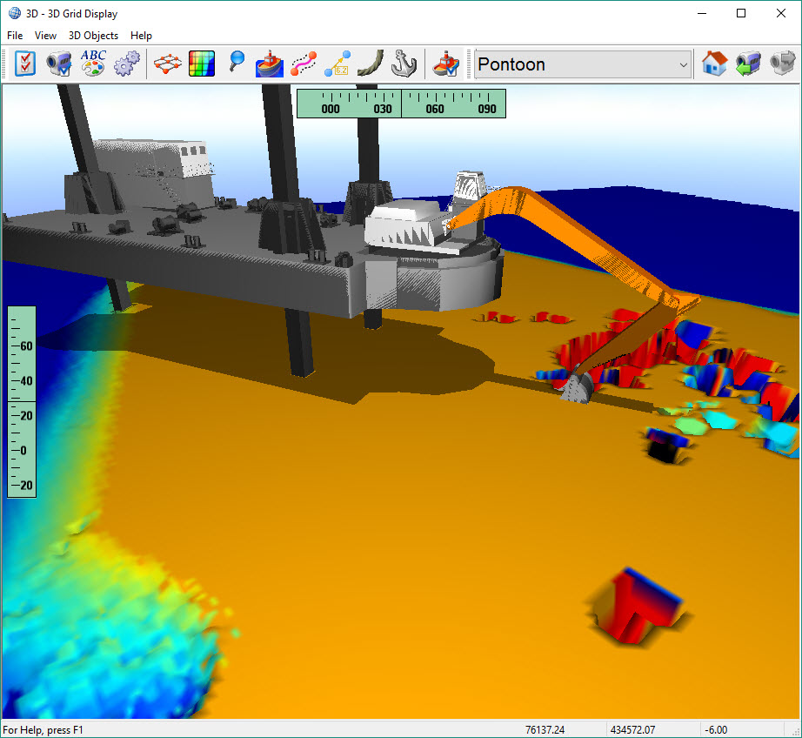Open the Help menu
The height and width of the screenshot is (738, 802).
pos(141,36)
